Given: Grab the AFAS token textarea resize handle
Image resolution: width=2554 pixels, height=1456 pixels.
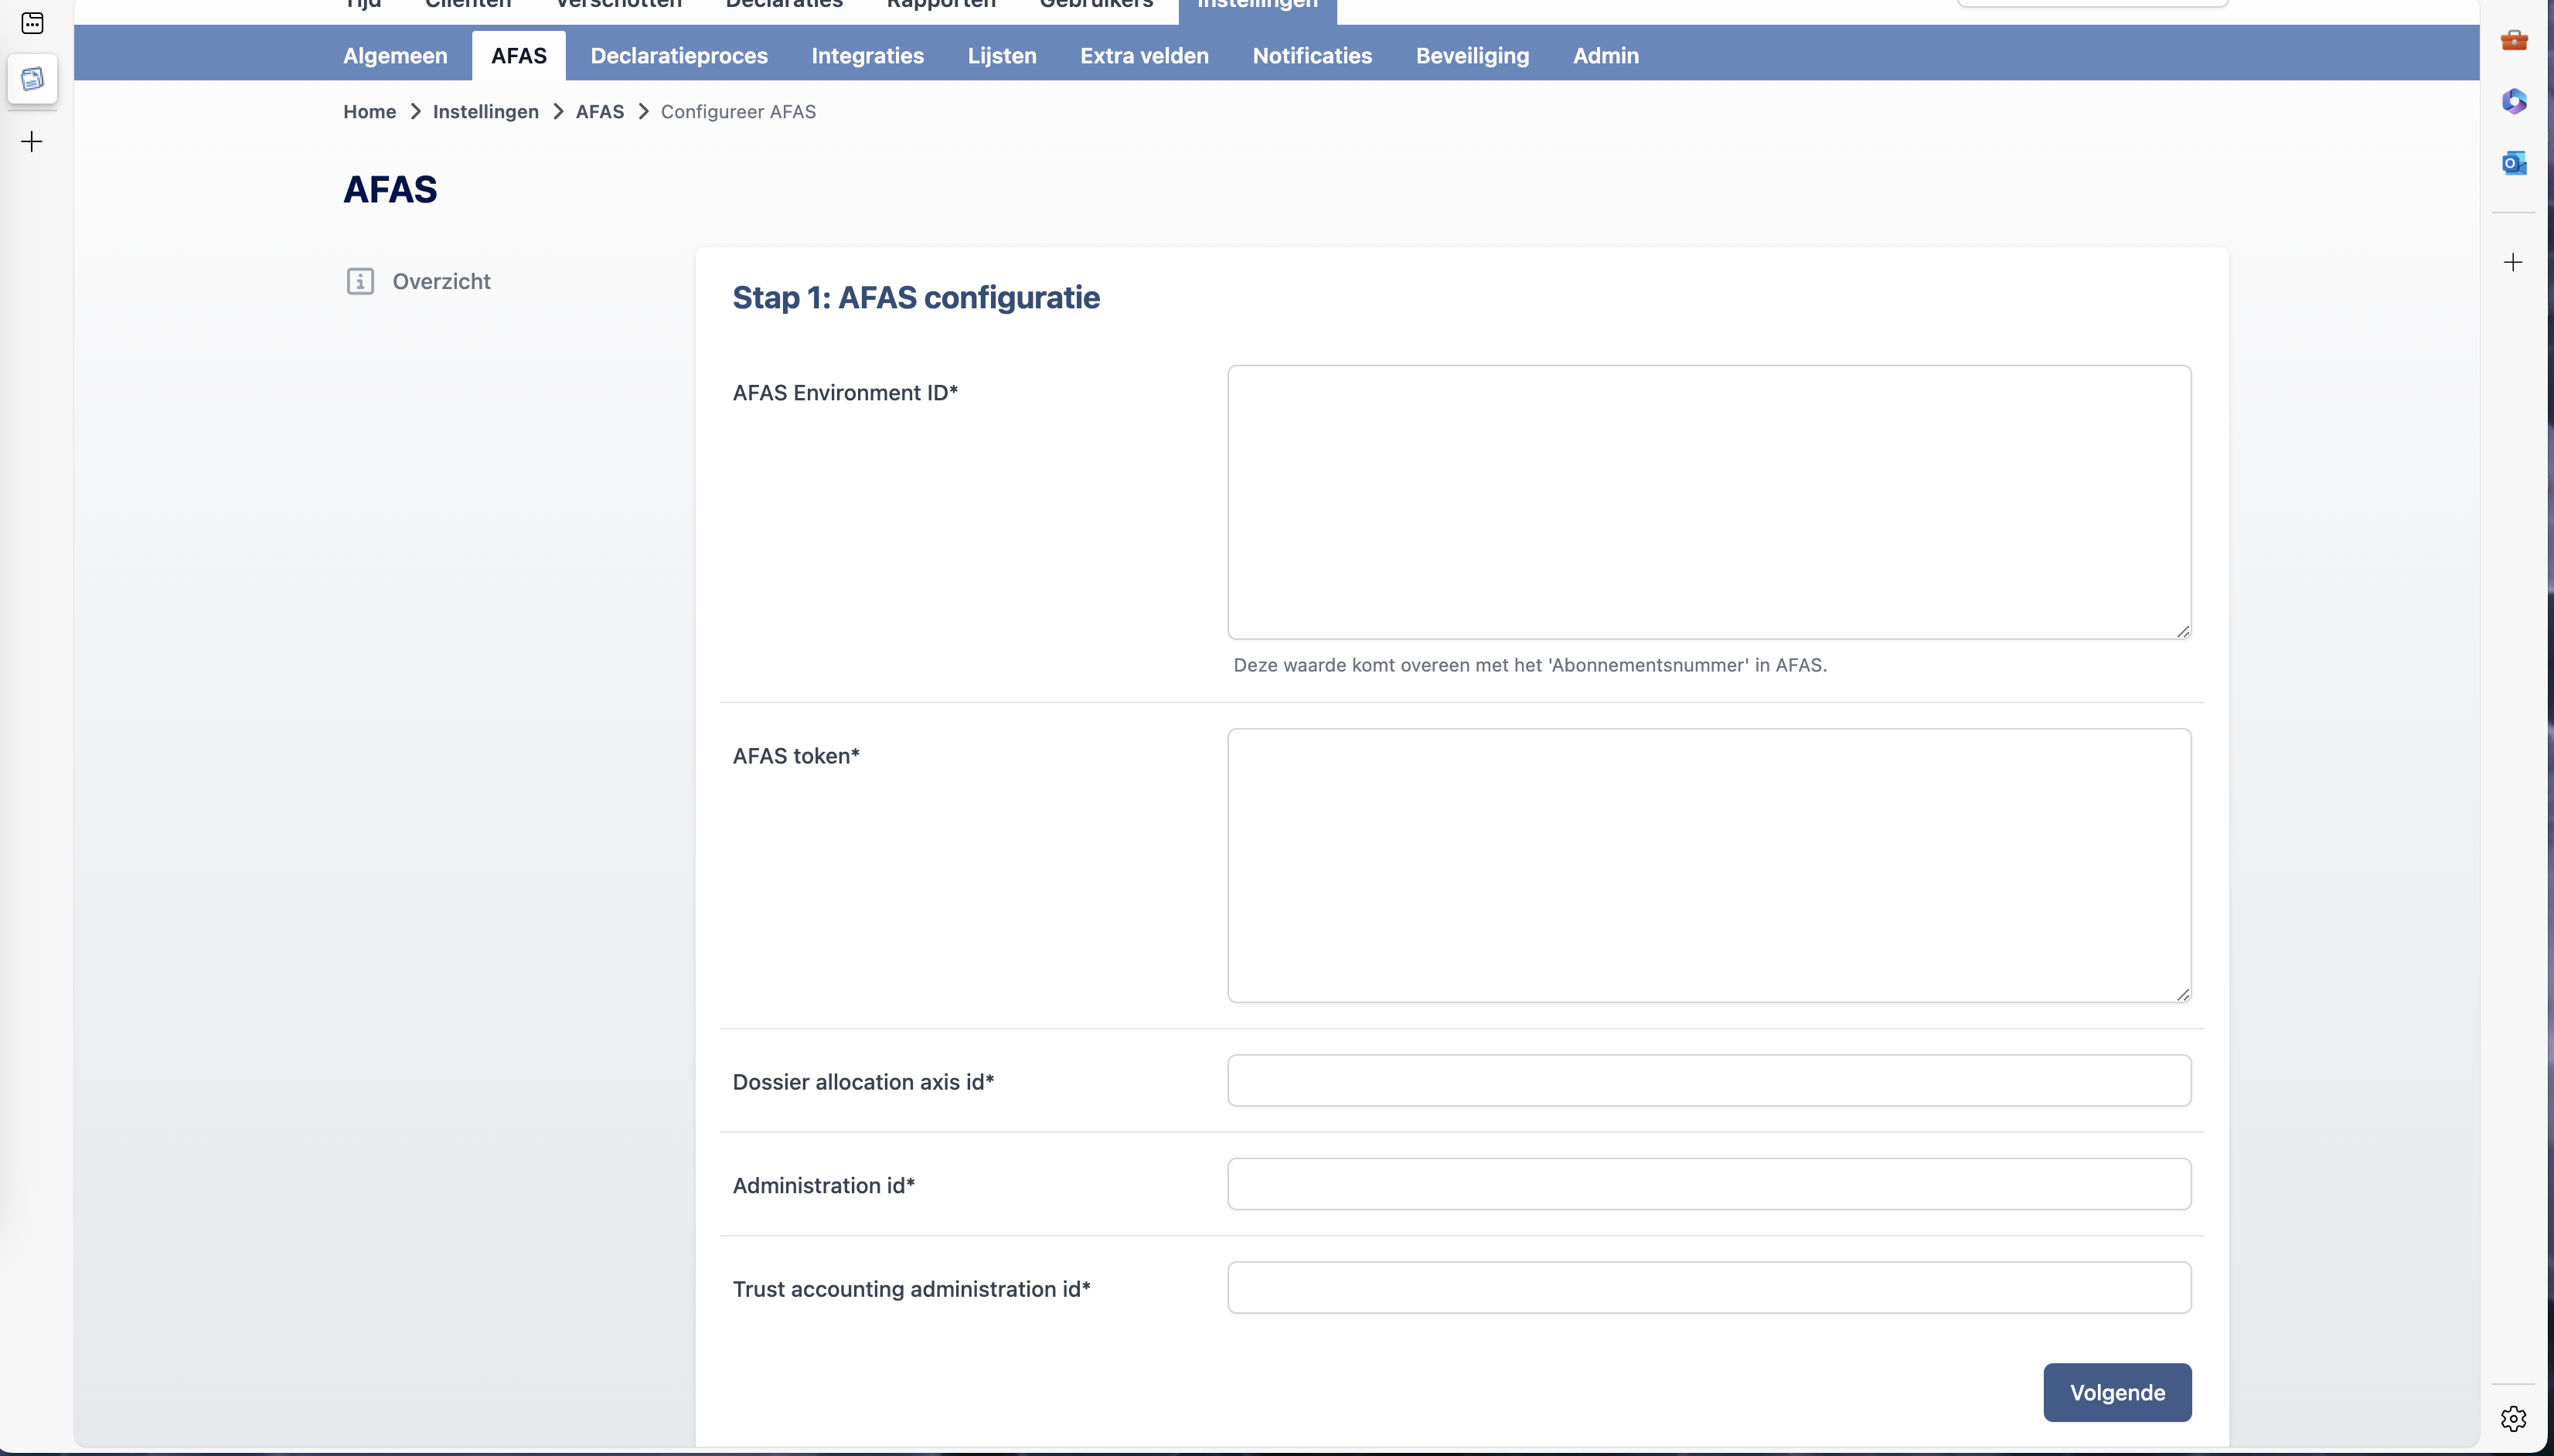Looking at the screenshot, I should click(x=2183, y=994).
